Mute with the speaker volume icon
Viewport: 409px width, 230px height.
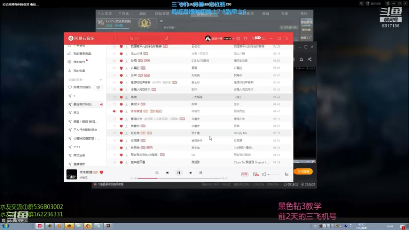[264, 174]
